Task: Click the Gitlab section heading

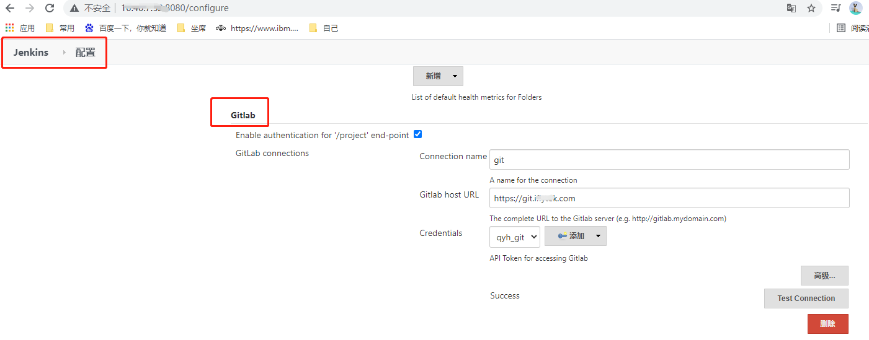Action: [243, 115]
